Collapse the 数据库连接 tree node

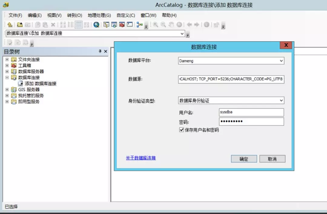pos(7,78)
